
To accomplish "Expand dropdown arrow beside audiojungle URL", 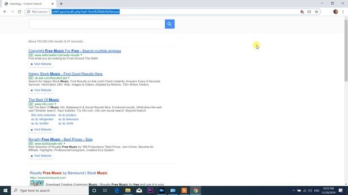I will [64, 144].
